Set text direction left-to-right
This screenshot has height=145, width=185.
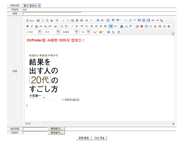111,26
